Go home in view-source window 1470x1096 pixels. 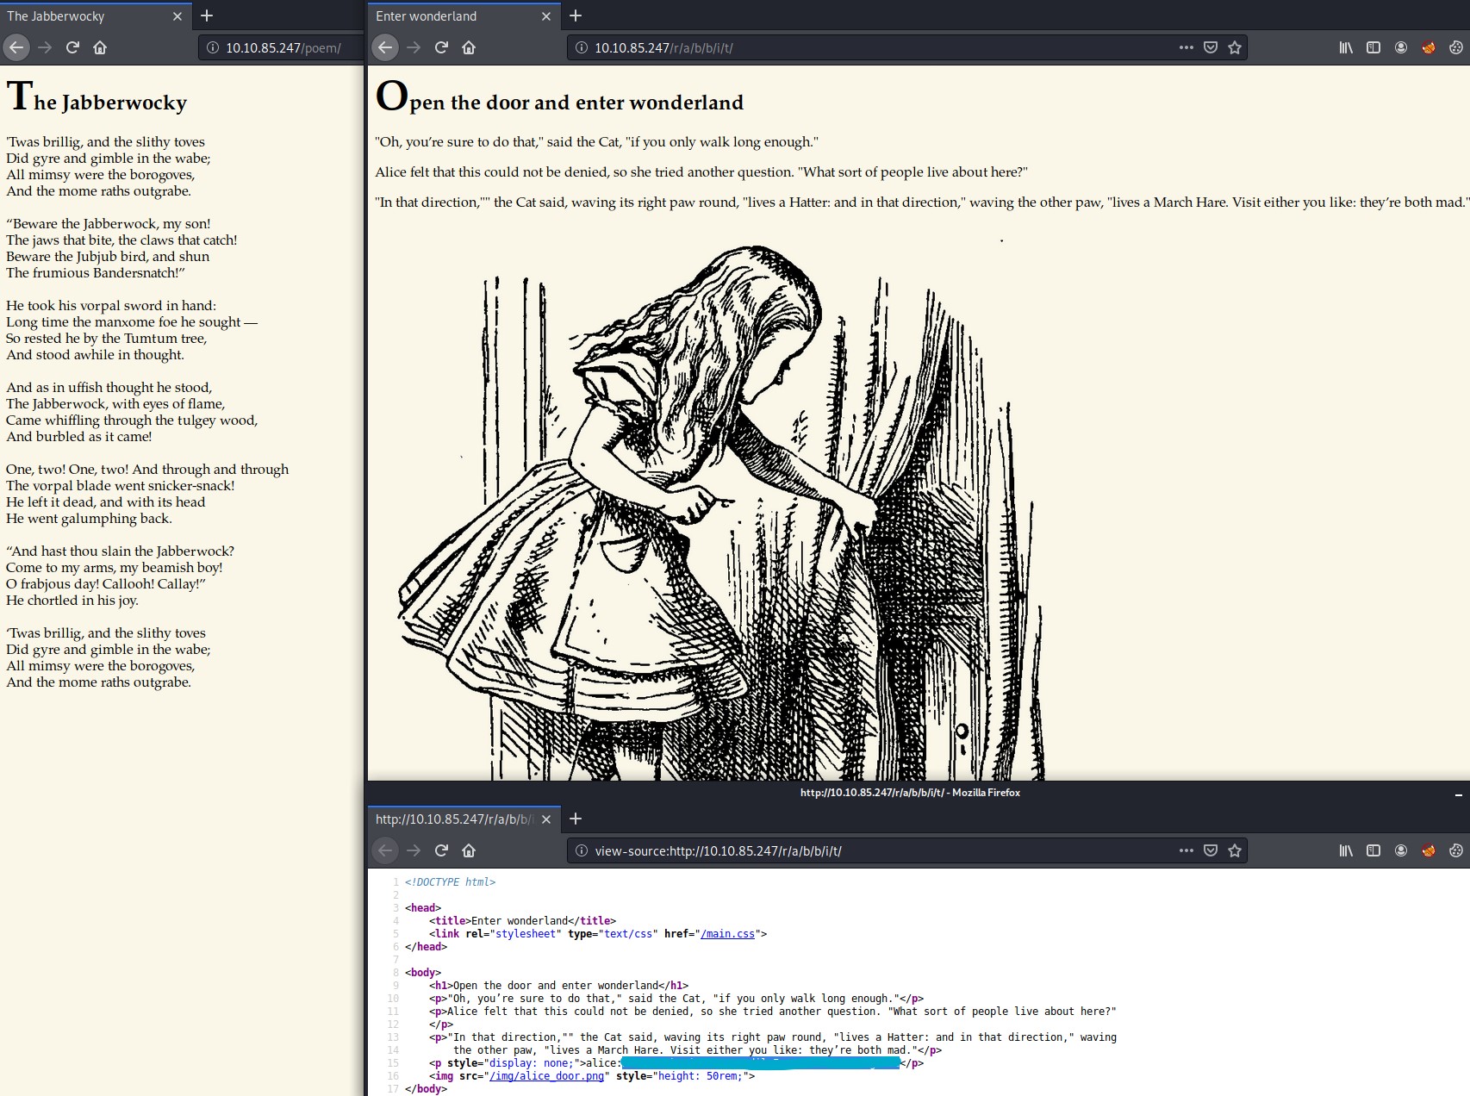pyautogui.click(x=469, y=850)
